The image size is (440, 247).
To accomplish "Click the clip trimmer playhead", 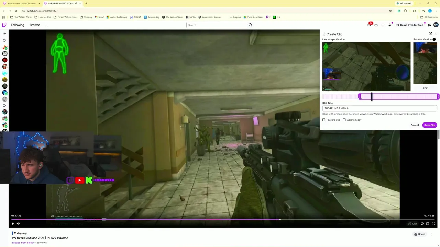I will click(372, 97).
